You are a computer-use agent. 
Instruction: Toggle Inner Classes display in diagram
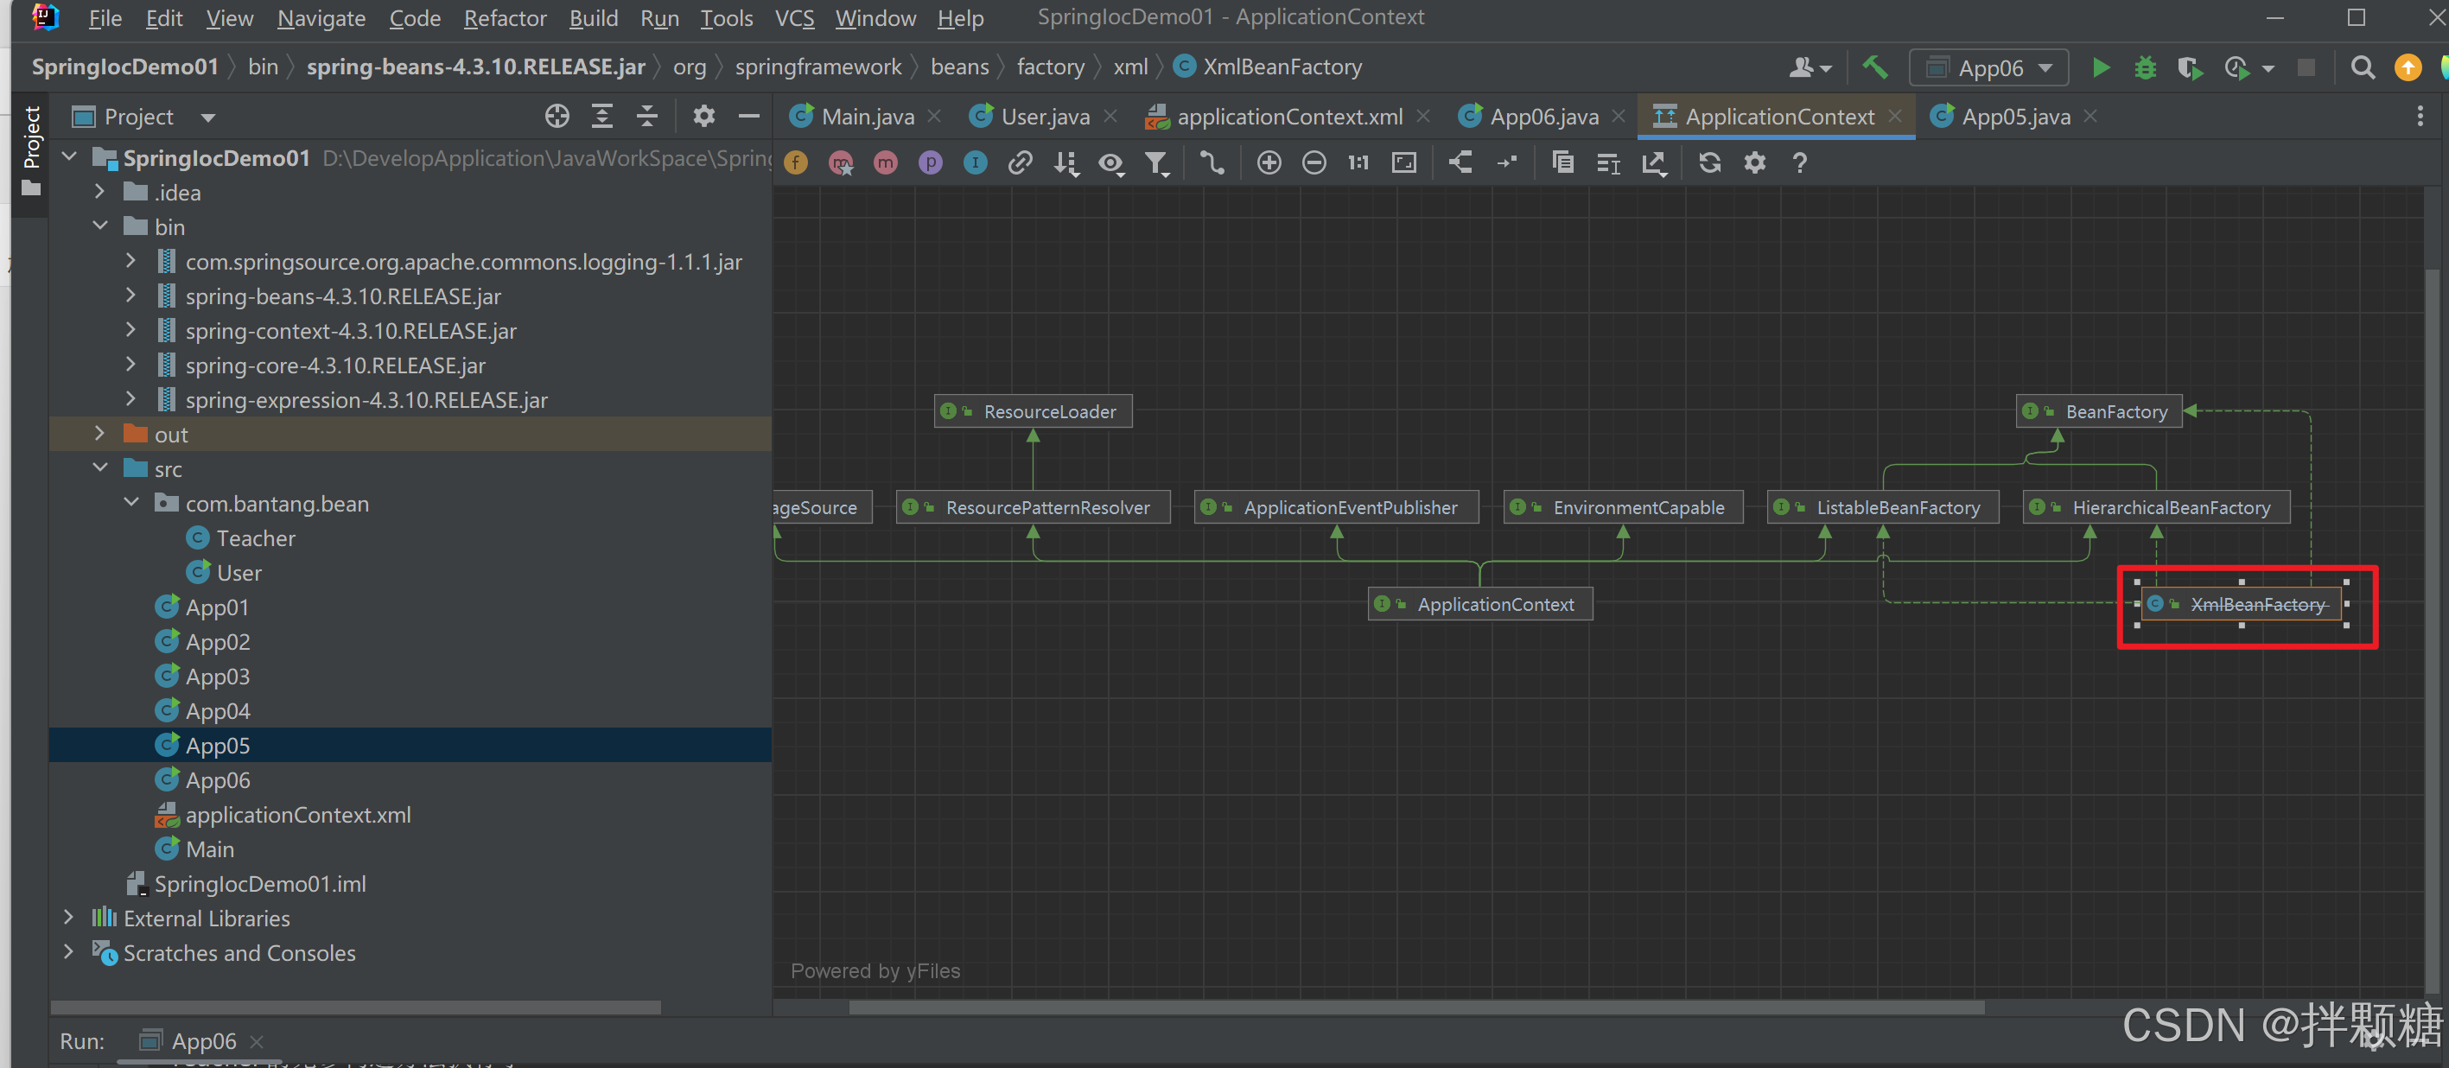click(x=975, y=162)
